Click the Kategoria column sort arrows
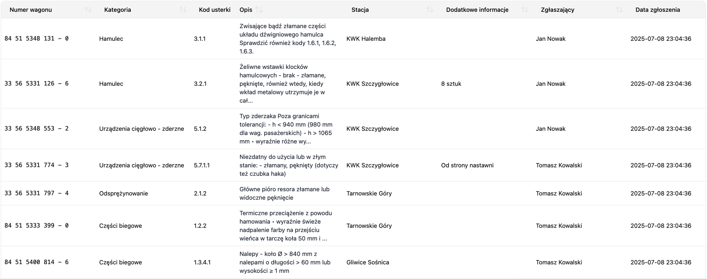This screenshot has width=707, height=279. (x=183, y=10)
